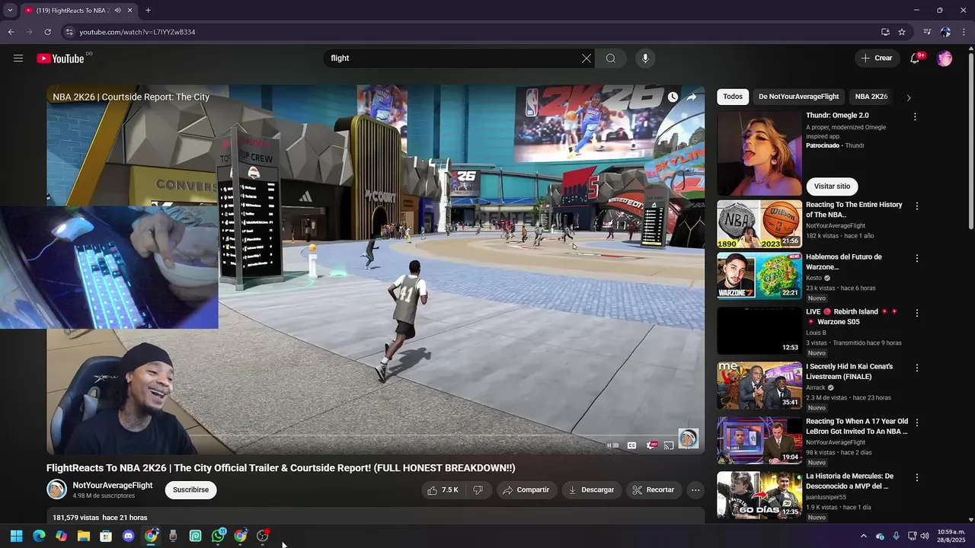The width and height of the screenshot is (975, 548).
Task: Open tab search dropdown arrow
Action: click(10, 11)
